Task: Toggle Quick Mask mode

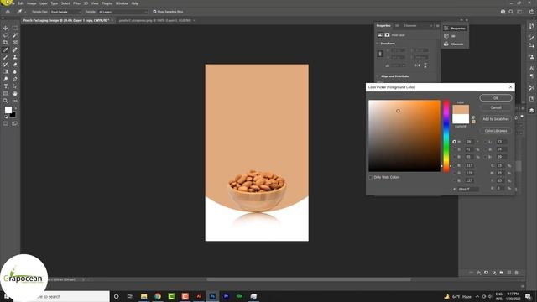Action: point(6,123)
